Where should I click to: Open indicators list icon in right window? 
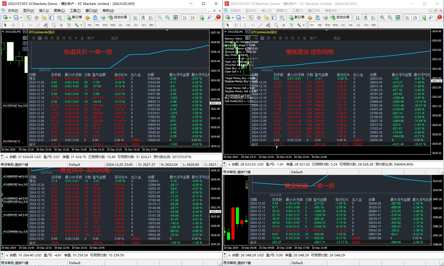point(424,18)
